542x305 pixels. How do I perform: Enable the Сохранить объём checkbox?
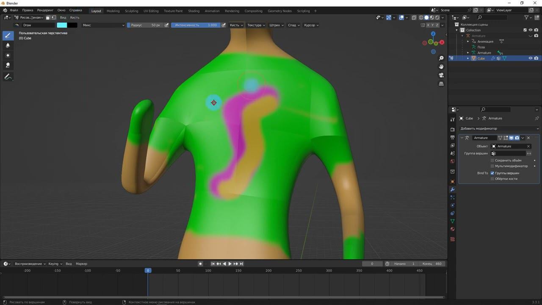492,161
